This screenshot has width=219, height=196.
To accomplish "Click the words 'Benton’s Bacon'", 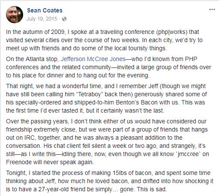I will click(x=136, y=102).
